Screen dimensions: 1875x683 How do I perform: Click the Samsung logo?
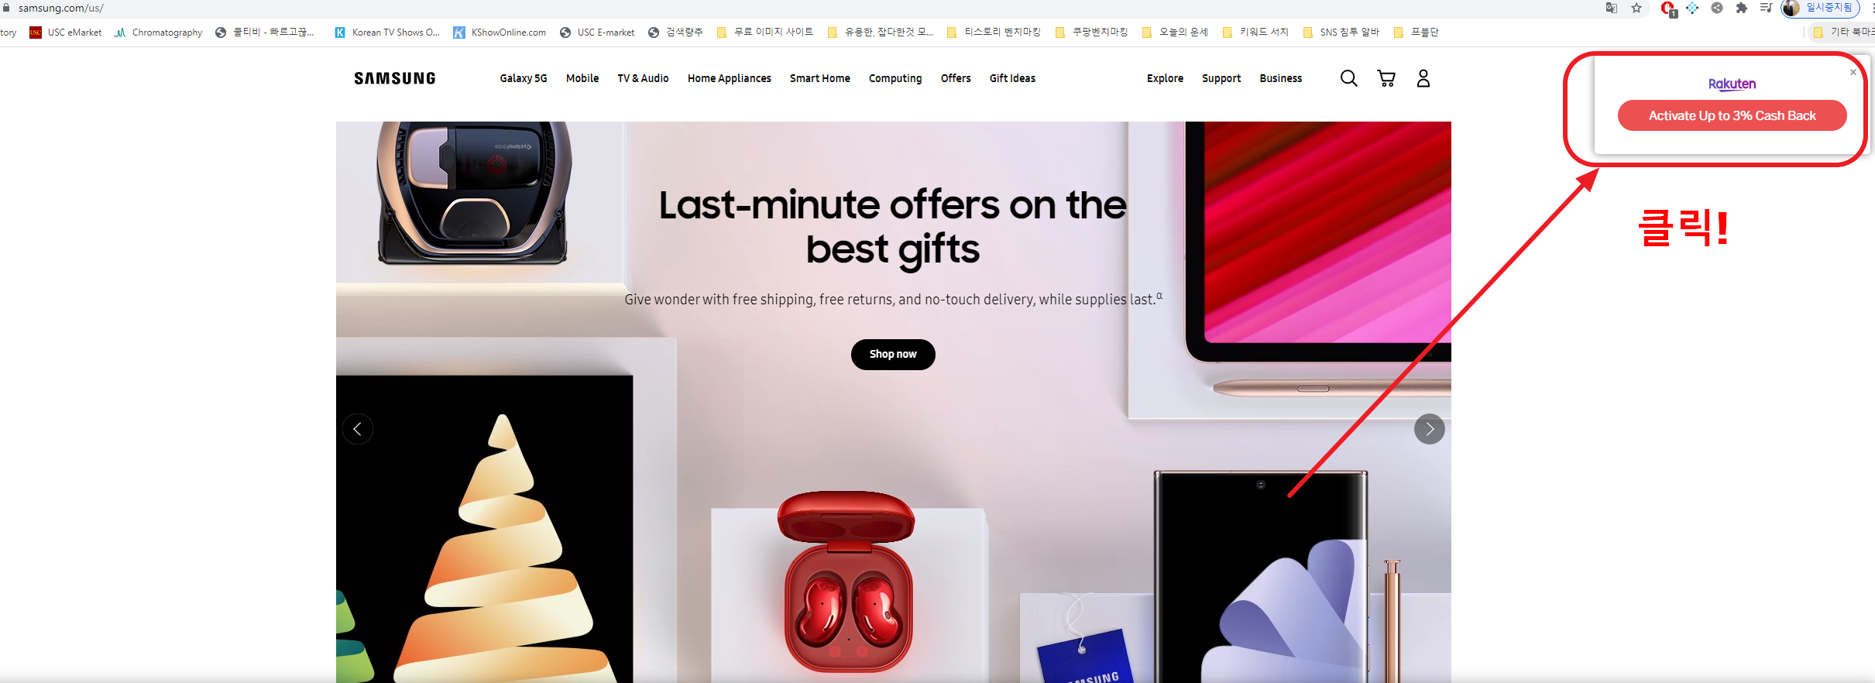pos(395,78)
